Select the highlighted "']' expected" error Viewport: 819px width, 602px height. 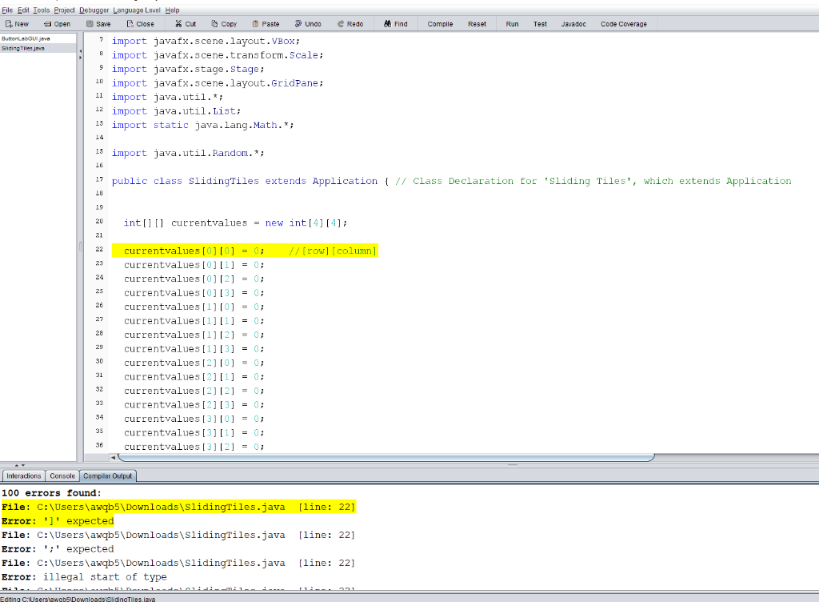(58, 521)
